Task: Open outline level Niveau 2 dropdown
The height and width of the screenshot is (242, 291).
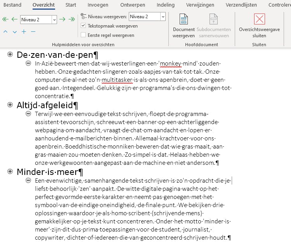Action: pos(54,20)
